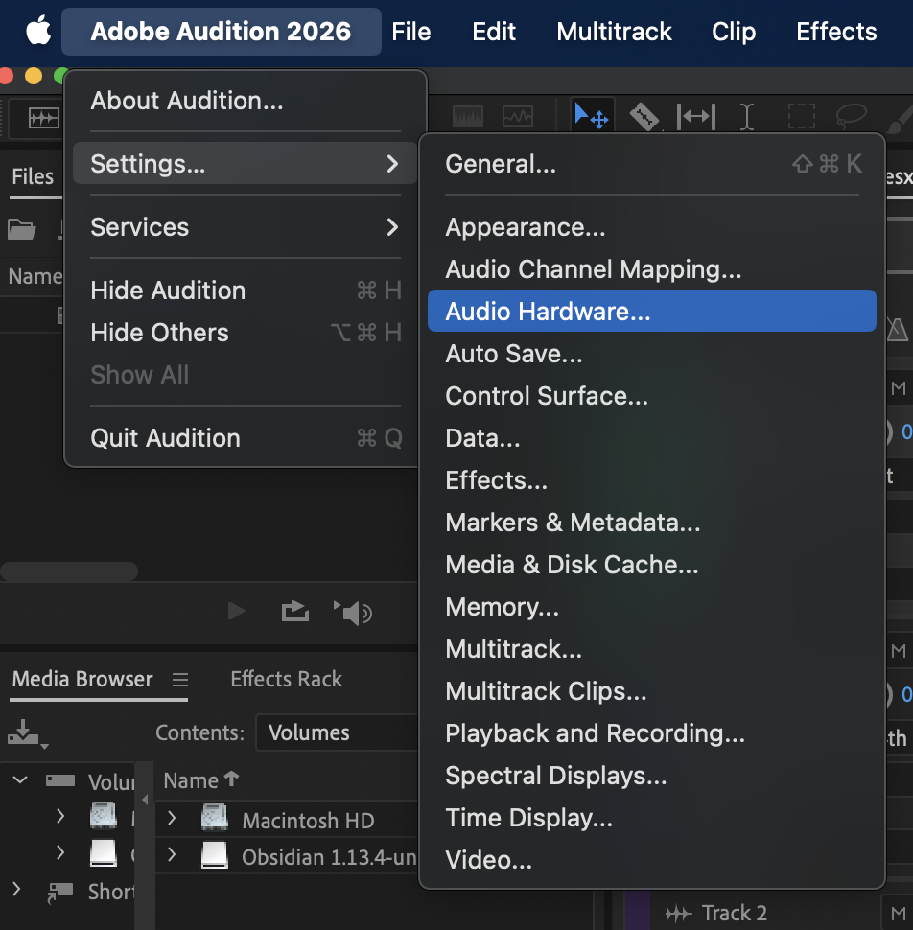Select the Time Selection tool
The width and height of the screenshot is (913, 930).
(x=747, y=116)
